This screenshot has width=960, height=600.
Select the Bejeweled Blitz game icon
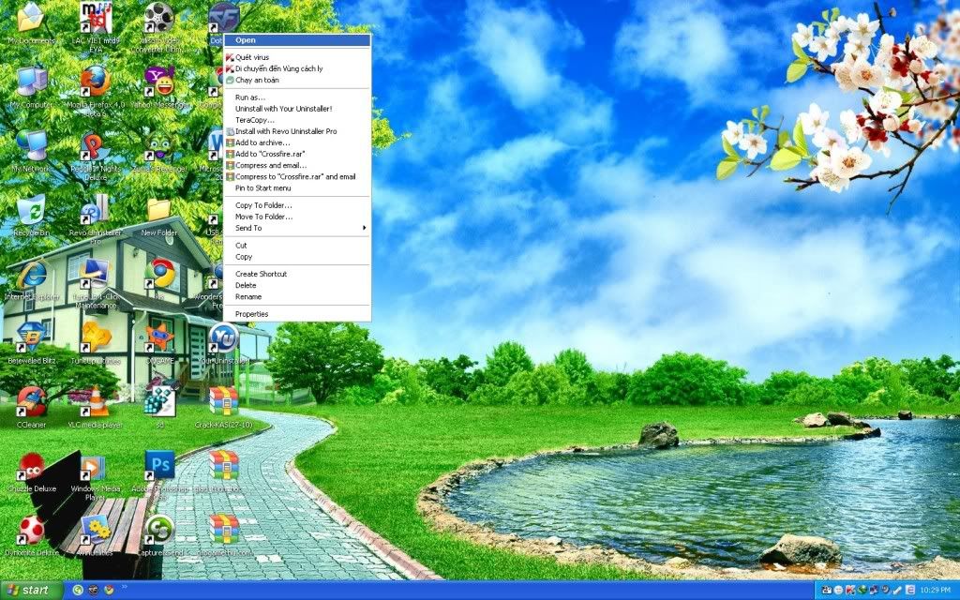[31, 337]
